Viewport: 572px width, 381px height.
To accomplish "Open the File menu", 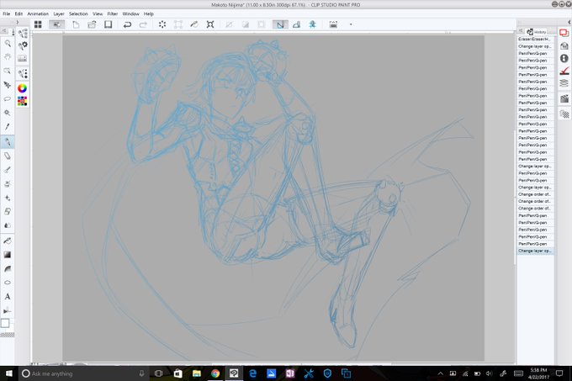I will click(7, 13).
